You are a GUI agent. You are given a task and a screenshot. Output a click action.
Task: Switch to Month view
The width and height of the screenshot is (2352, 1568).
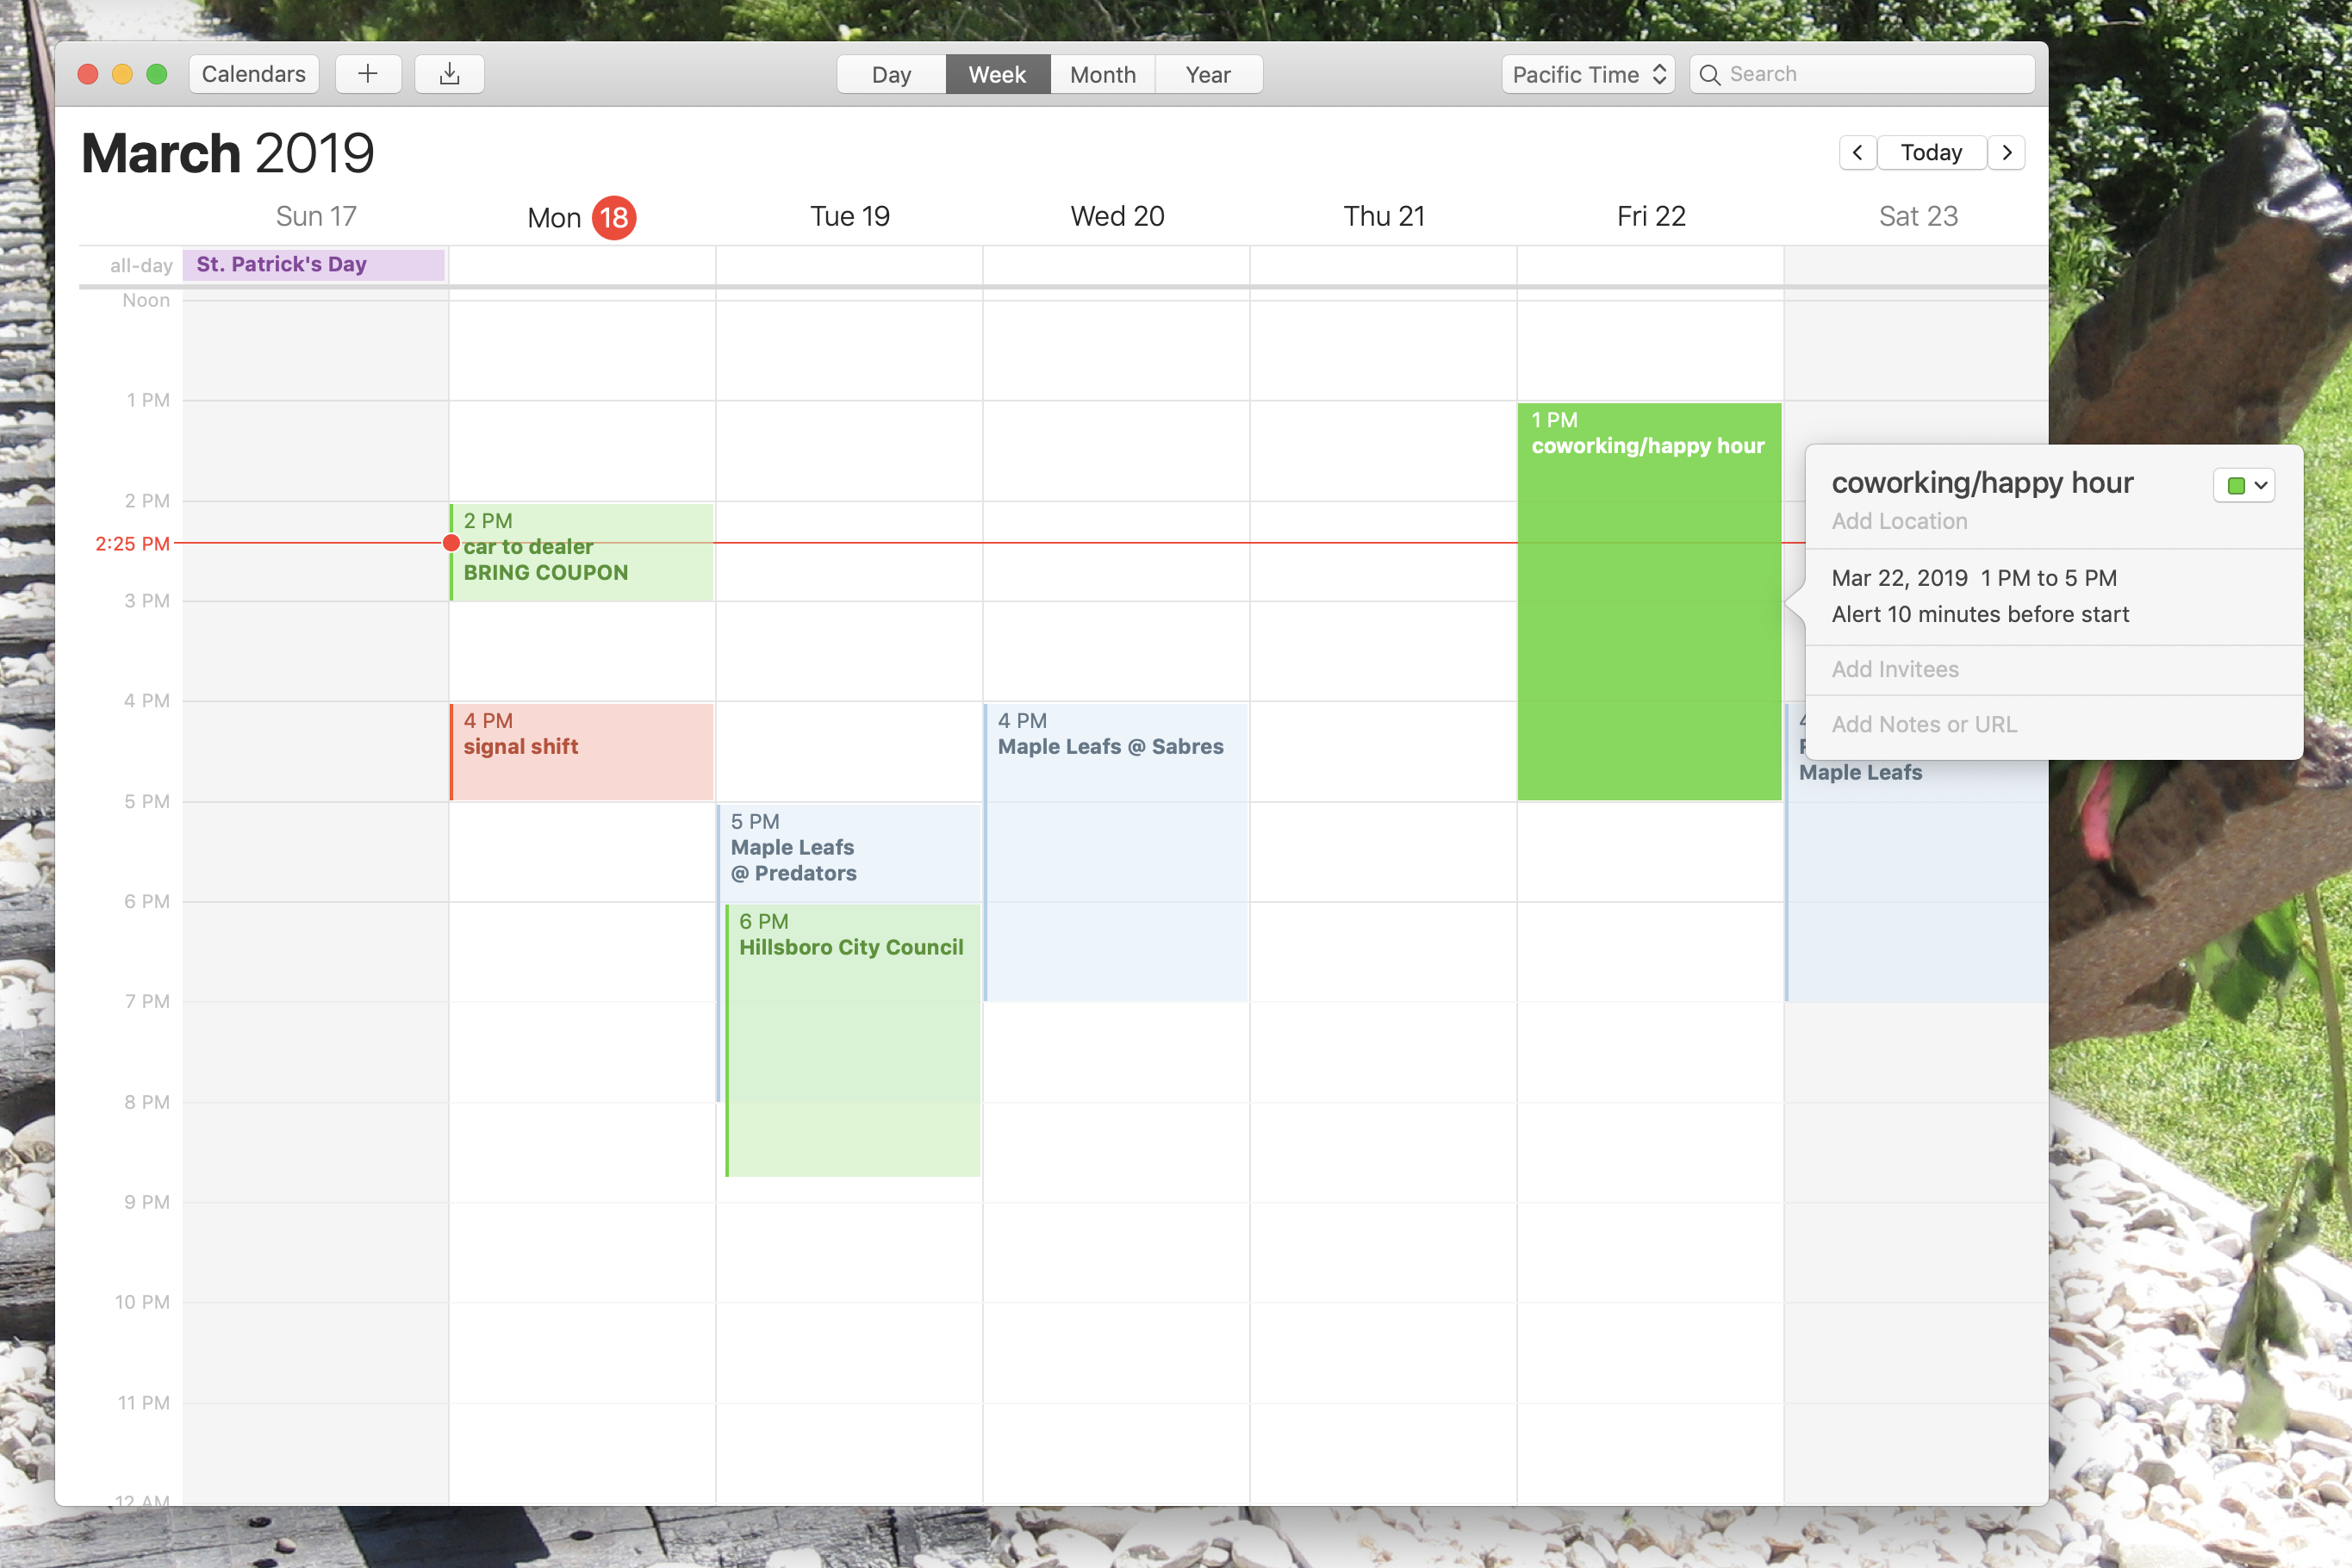pyautogui.click(x=1103, y=73)
